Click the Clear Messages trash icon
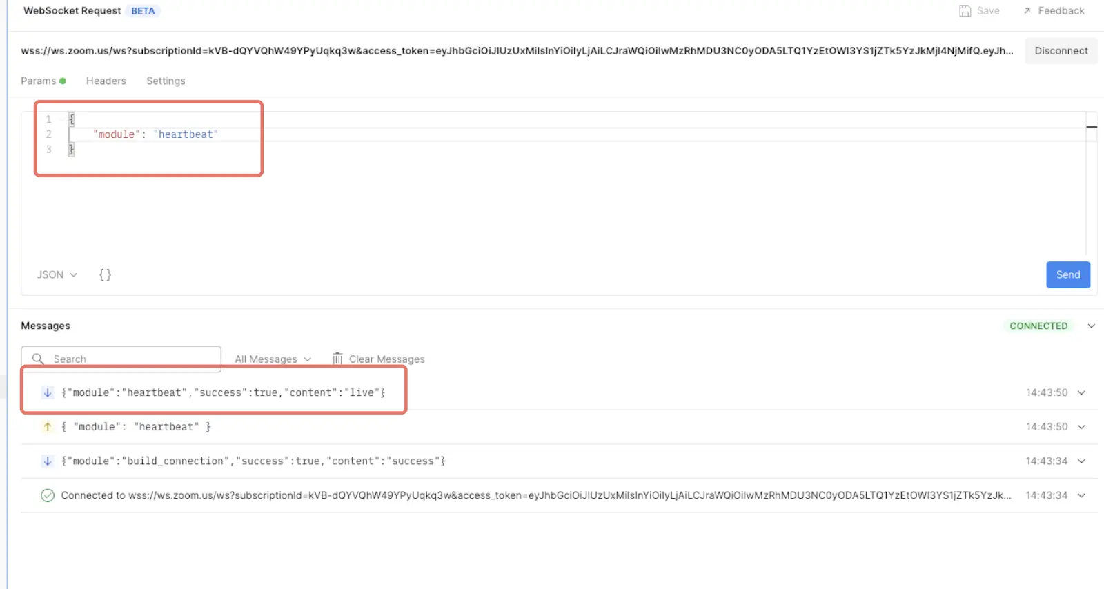Screen dimensions: 1104x589 (x=337, y=359)
